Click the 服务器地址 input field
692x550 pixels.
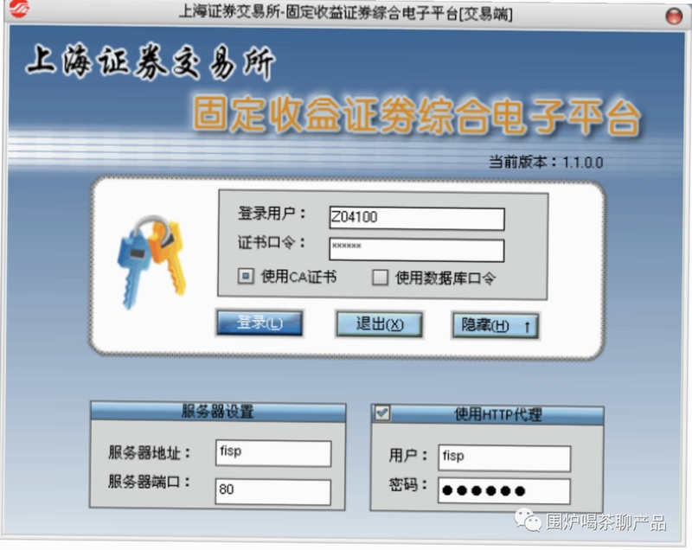click(273, 453)
